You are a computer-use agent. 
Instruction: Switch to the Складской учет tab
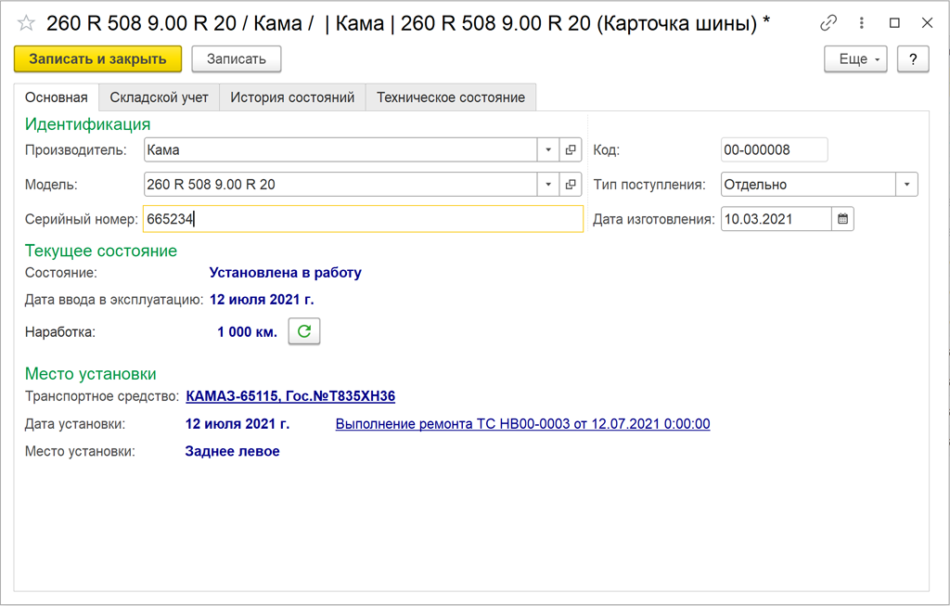coord(159,97)
